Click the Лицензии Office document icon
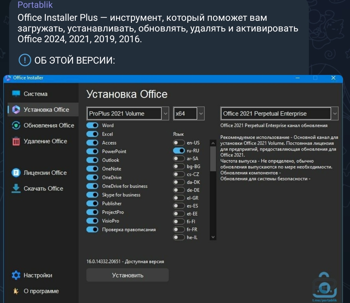 pyautogui.click(x=16, y=173)
